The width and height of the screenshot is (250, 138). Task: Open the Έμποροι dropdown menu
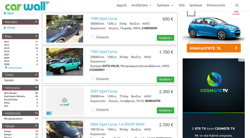[165, 5]
